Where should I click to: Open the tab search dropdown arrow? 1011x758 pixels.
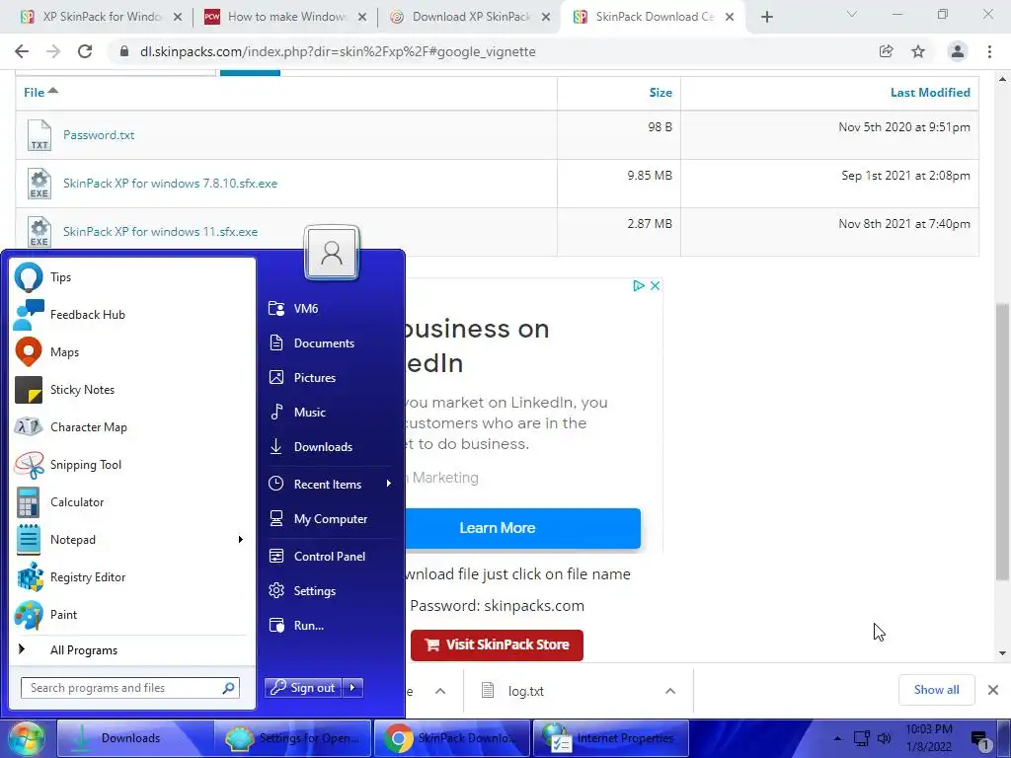pos(852,14)
